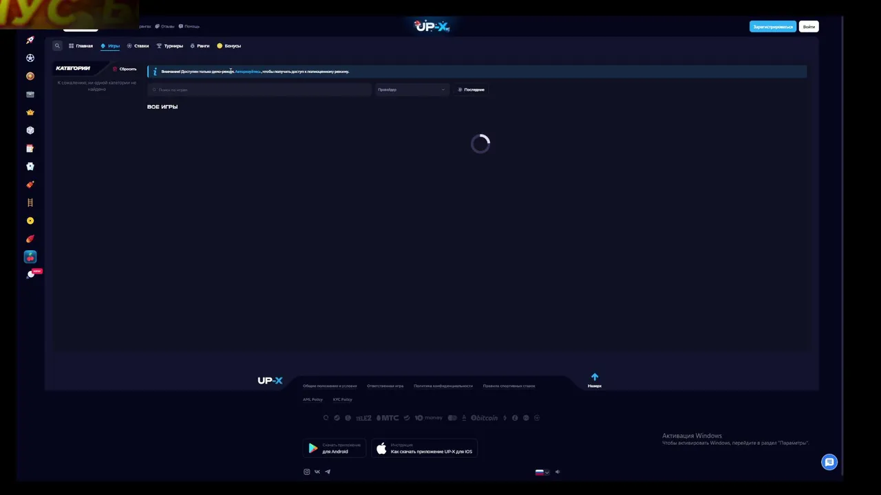881x495 pixels.
Task: Open the orange coin sidebar game
Action: pos(30,76)
